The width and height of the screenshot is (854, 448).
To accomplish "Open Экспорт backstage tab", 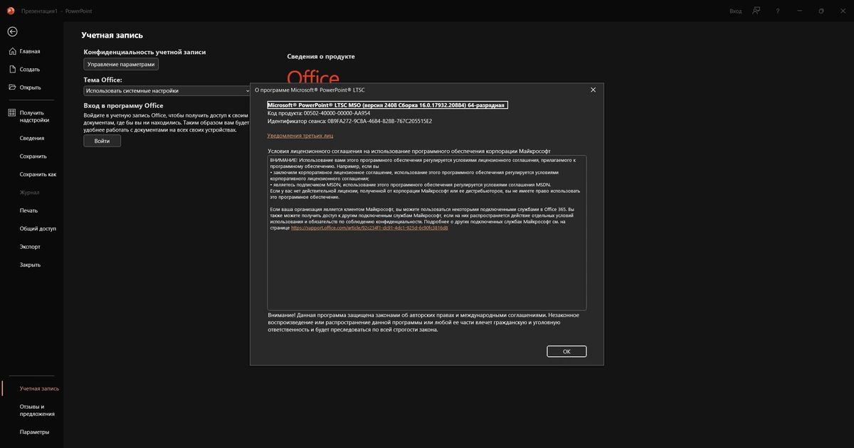I will pyautogui.click(x=31, y=247).
